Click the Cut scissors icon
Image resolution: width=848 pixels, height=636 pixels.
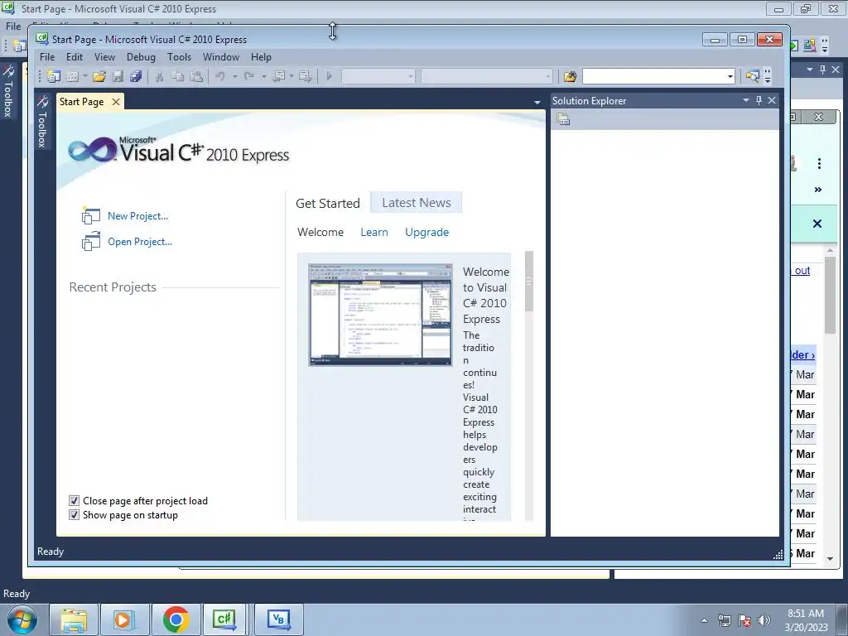click(x=160, y=76)
